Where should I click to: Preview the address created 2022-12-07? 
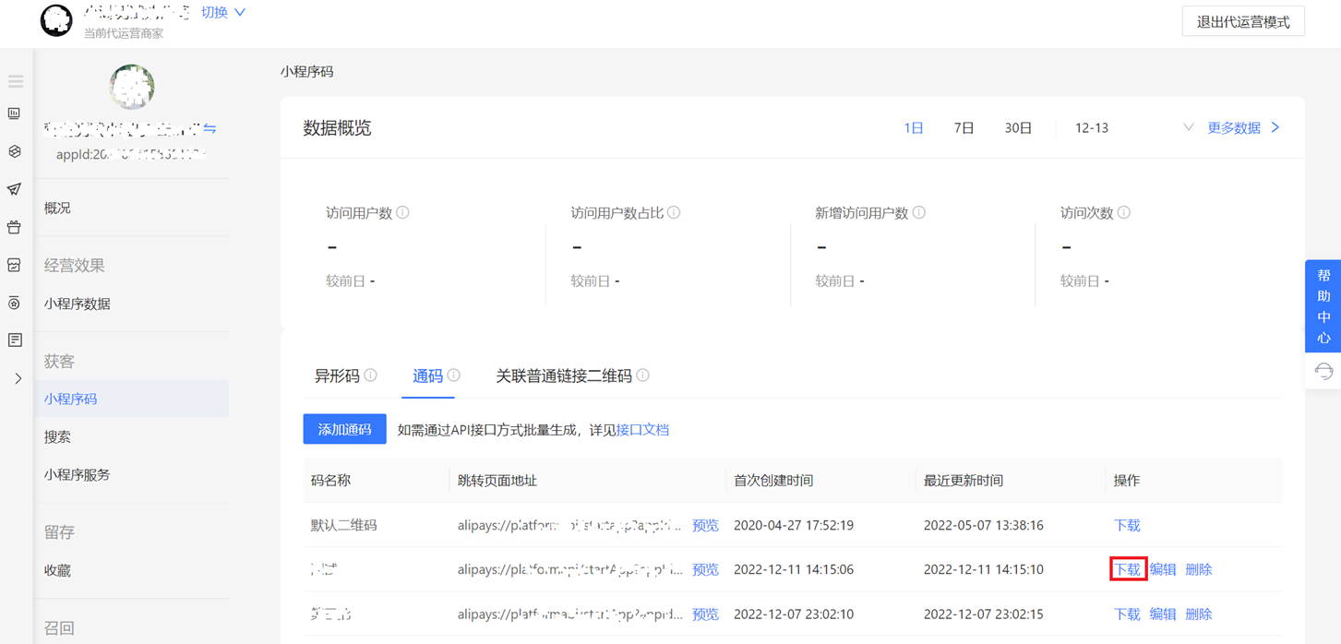point(705,614)
